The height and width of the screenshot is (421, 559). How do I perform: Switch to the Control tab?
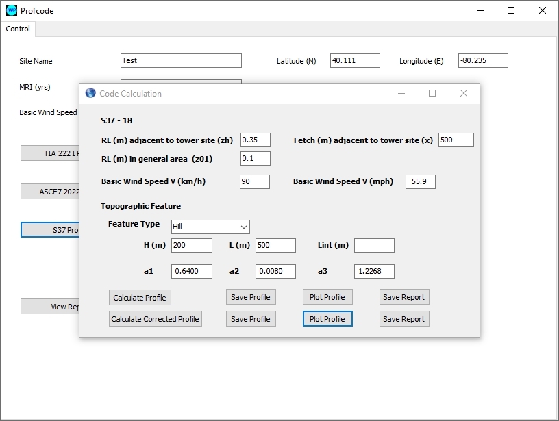18,29
